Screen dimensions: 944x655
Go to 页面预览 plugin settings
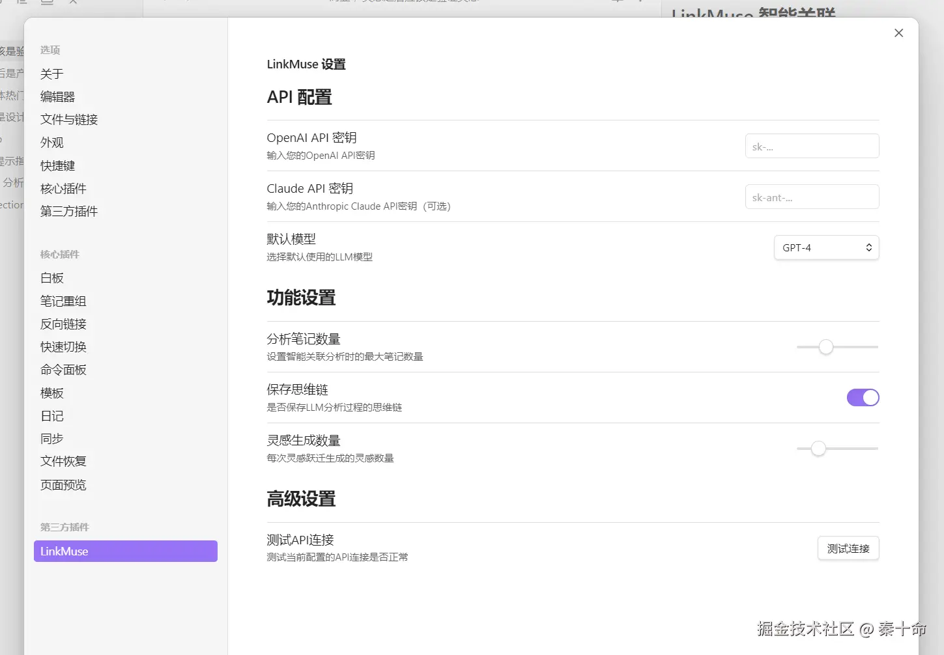[63, 484]
